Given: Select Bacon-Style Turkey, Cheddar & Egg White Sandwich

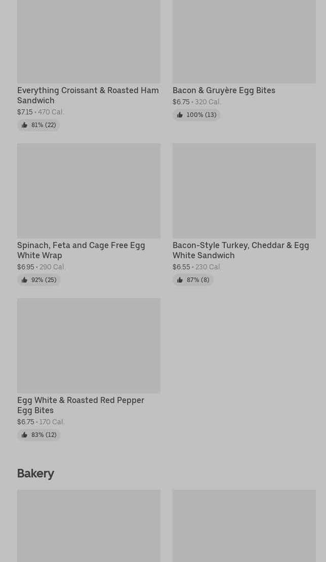Looking at the screenshot, I should pyautogui.click(x=240, y=250).
